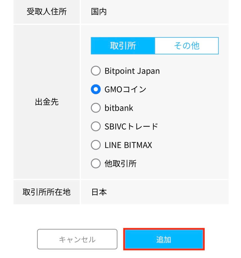241x258 pixels.
Task: Click the blue 取引所 tab header
Action: tap(123, 46)
